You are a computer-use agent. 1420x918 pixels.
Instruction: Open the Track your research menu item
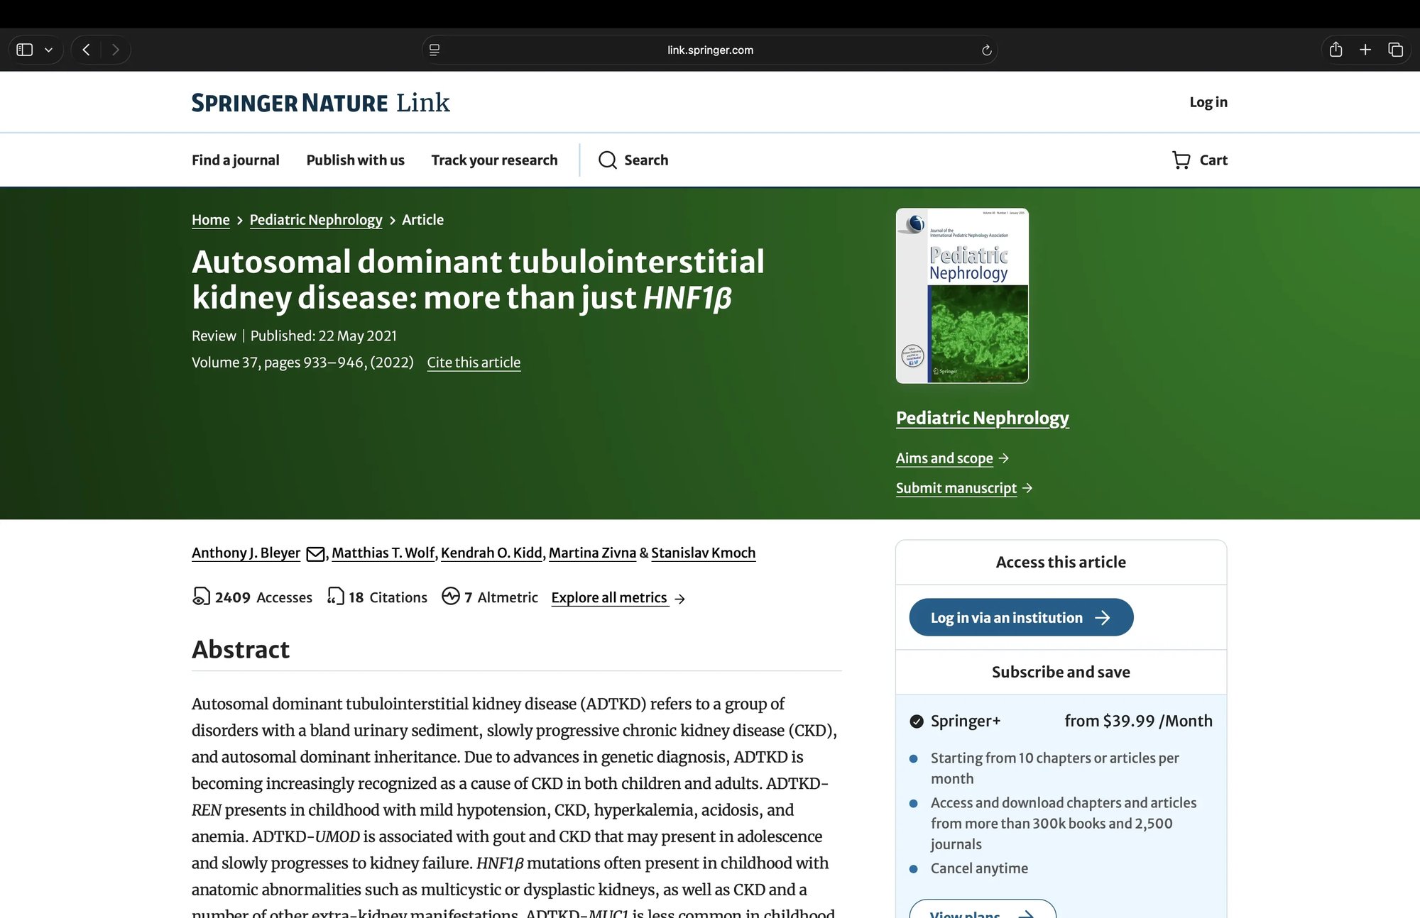pyautogui.click(x=494, y=160)
